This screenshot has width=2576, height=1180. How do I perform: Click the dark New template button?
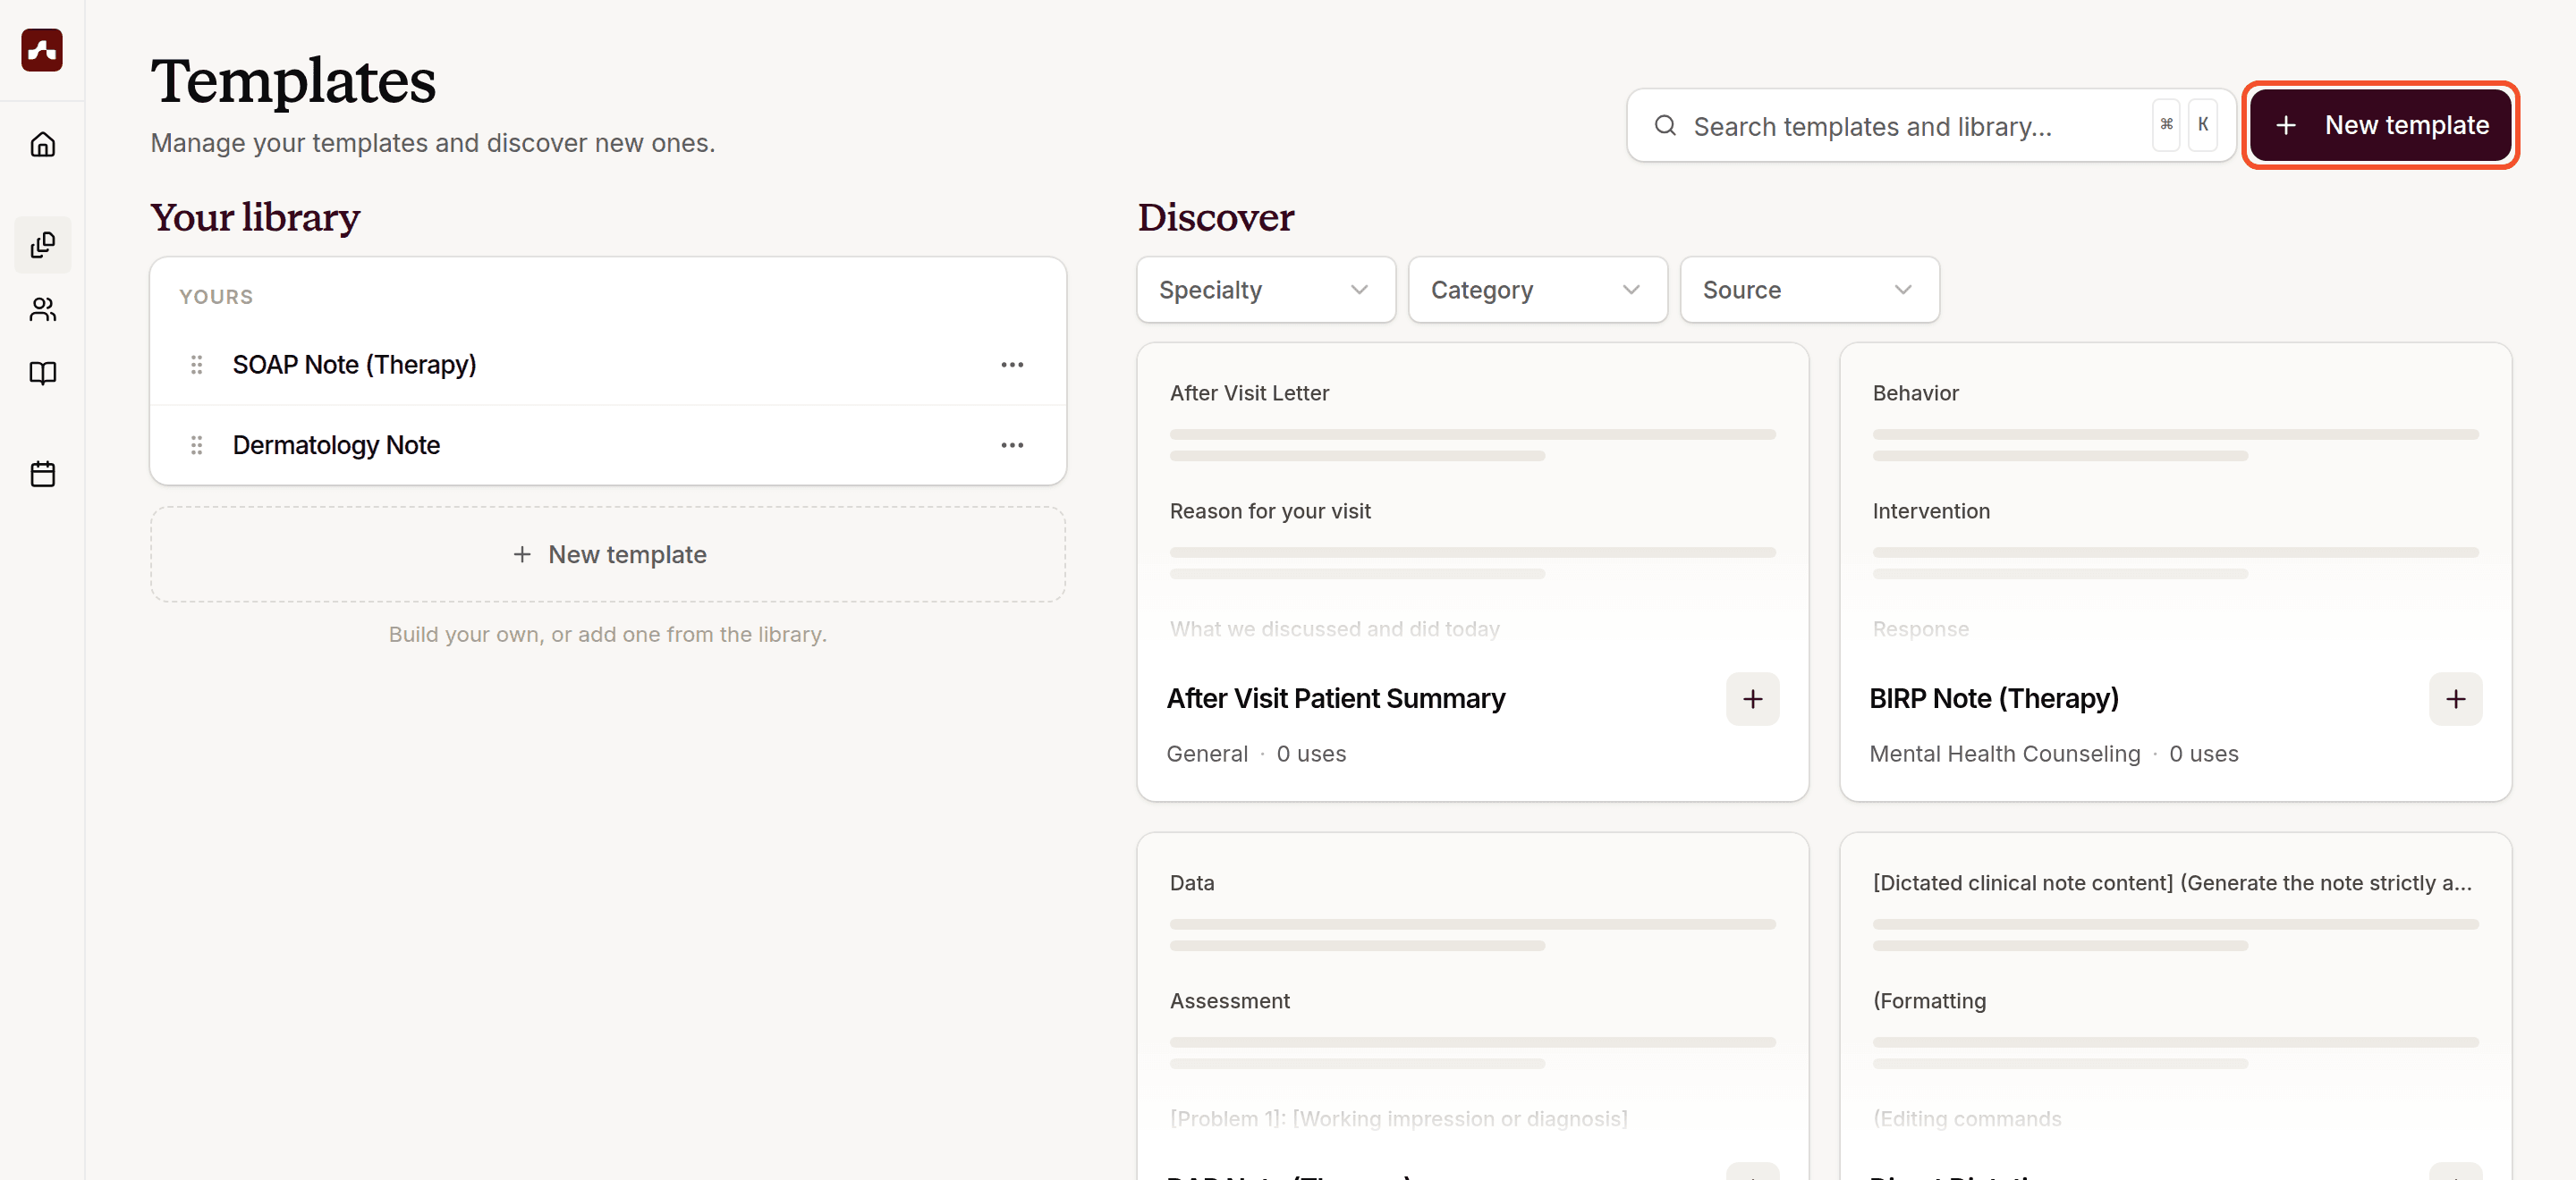(x=2380, y=126)
